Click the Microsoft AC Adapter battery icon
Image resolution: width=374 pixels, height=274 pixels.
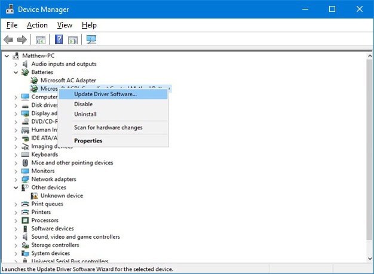34,81
